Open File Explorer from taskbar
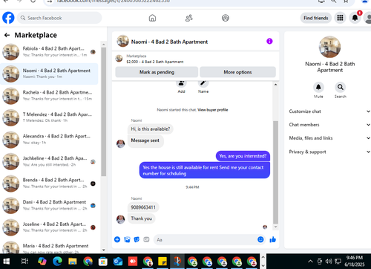Screen dimensions: 371x269 (73, 262)
